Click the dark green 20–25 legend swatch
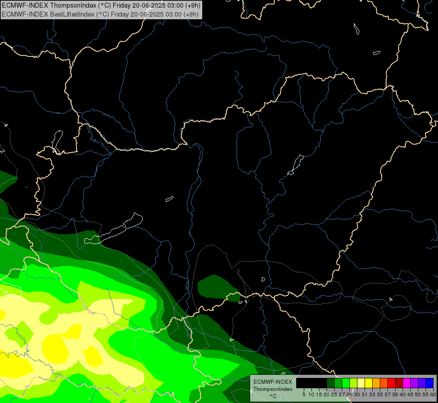The width and height of the screenshot is (438, 403). (x=331, y=383)
